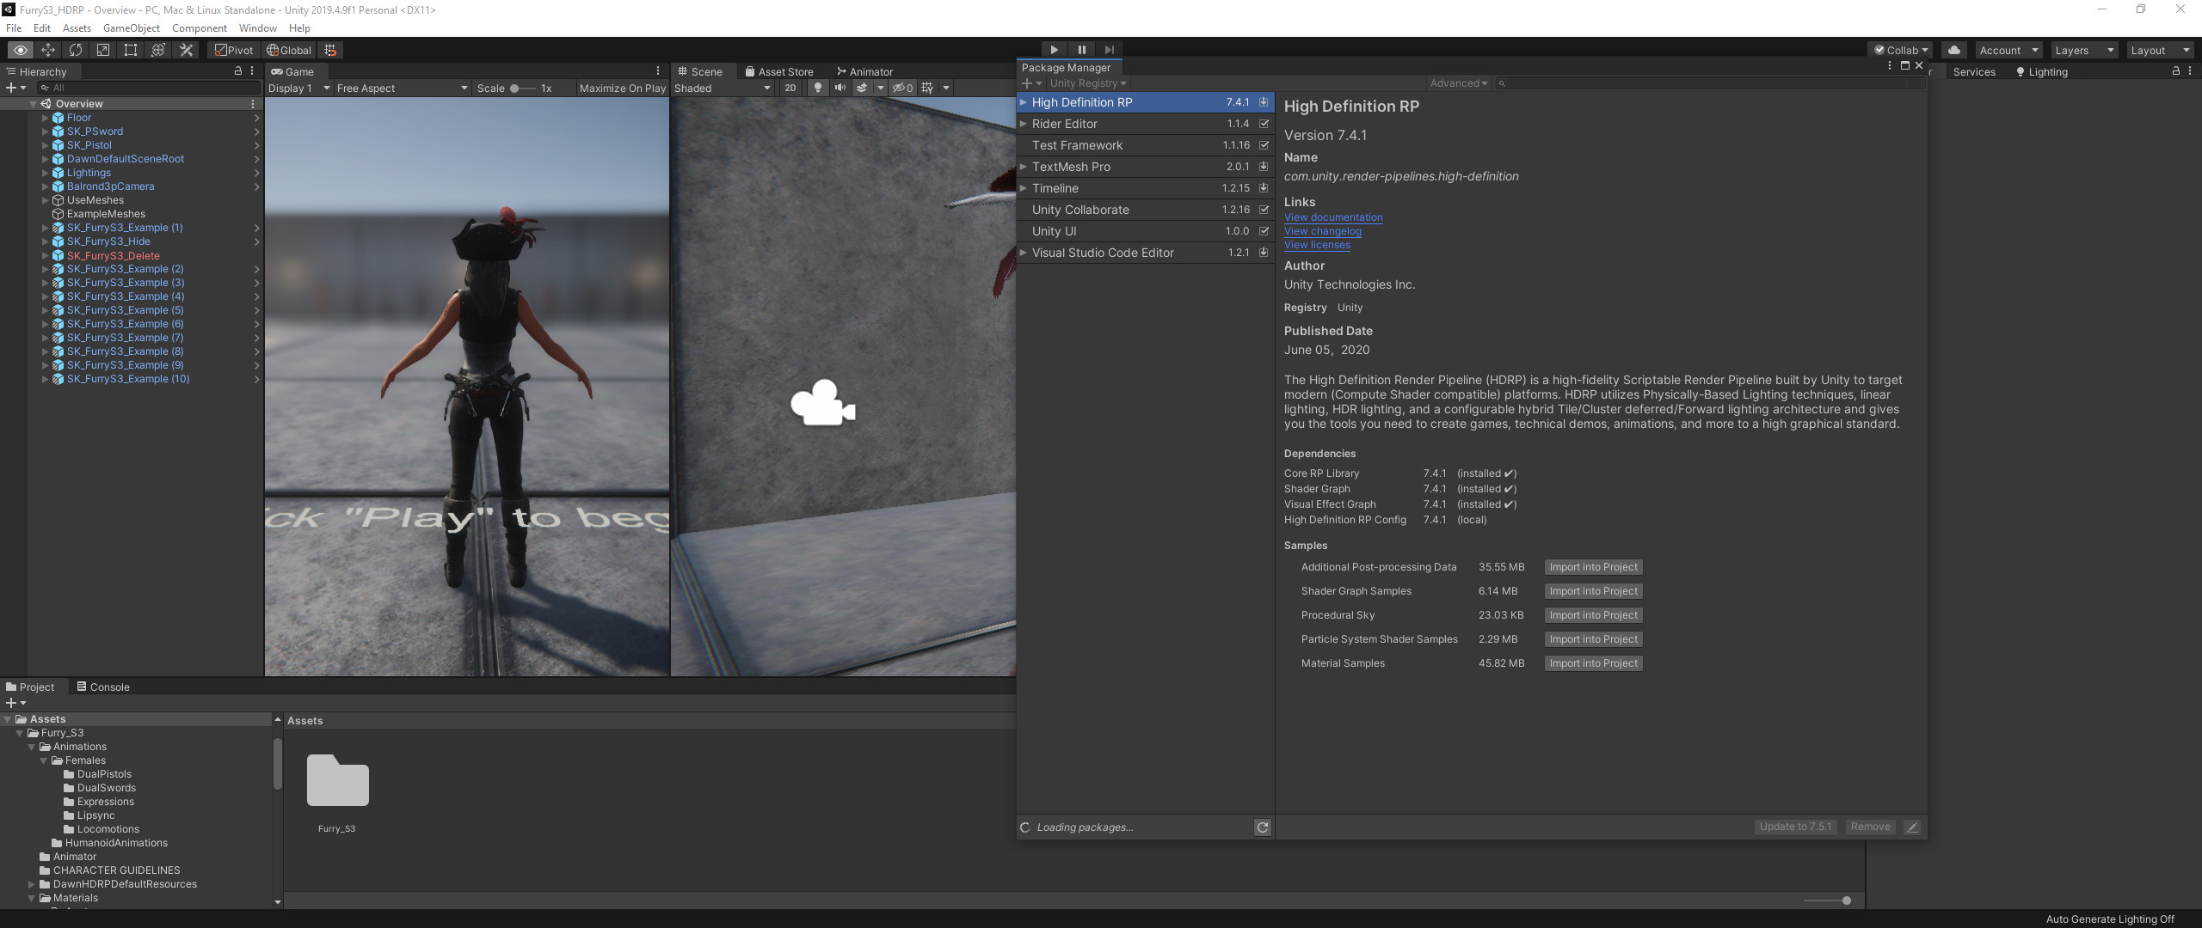
Task: Toggle the scene grid visibility icon
Action: tap(927, 88)
